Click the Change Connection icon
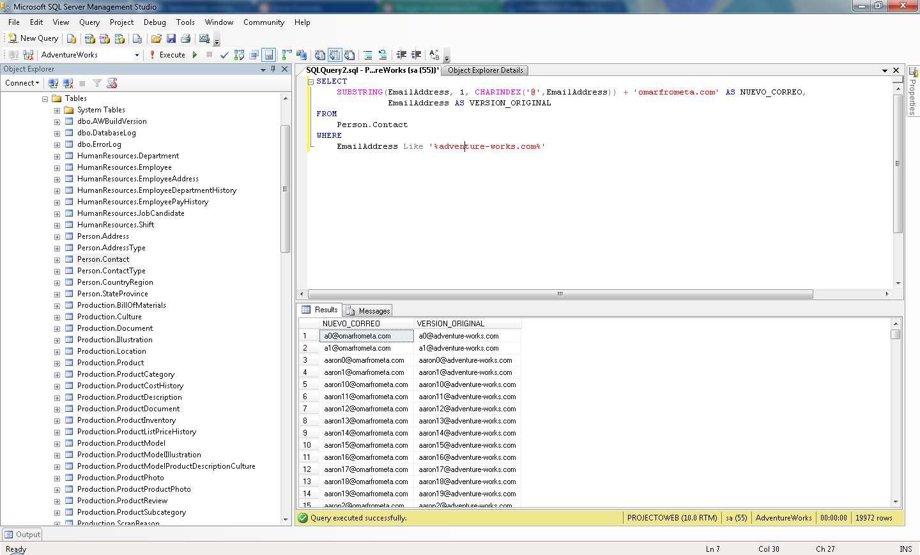 (x=28, y=55)
